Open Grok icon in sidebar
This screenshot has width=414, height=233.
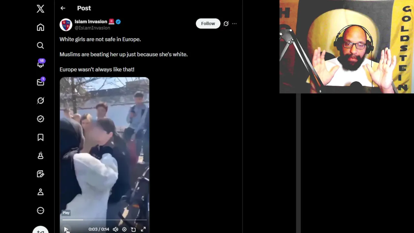[40, 101]
